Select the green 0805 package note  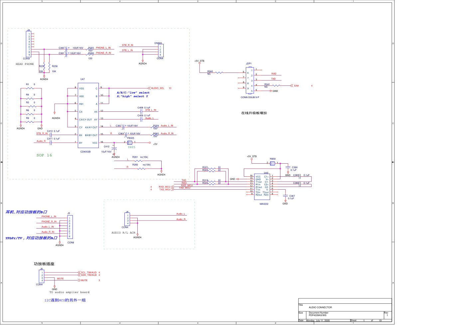point(132,147)
